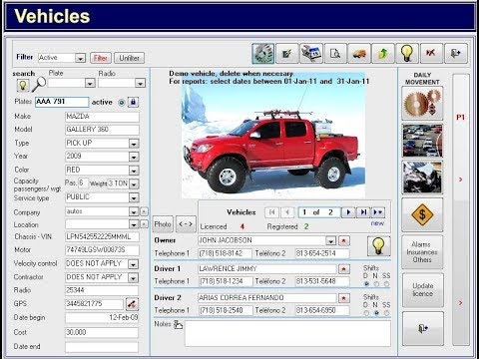The height and width of the screenshot is (359, 479).
Task: Click the red Filter button
Action: (101, 58)
